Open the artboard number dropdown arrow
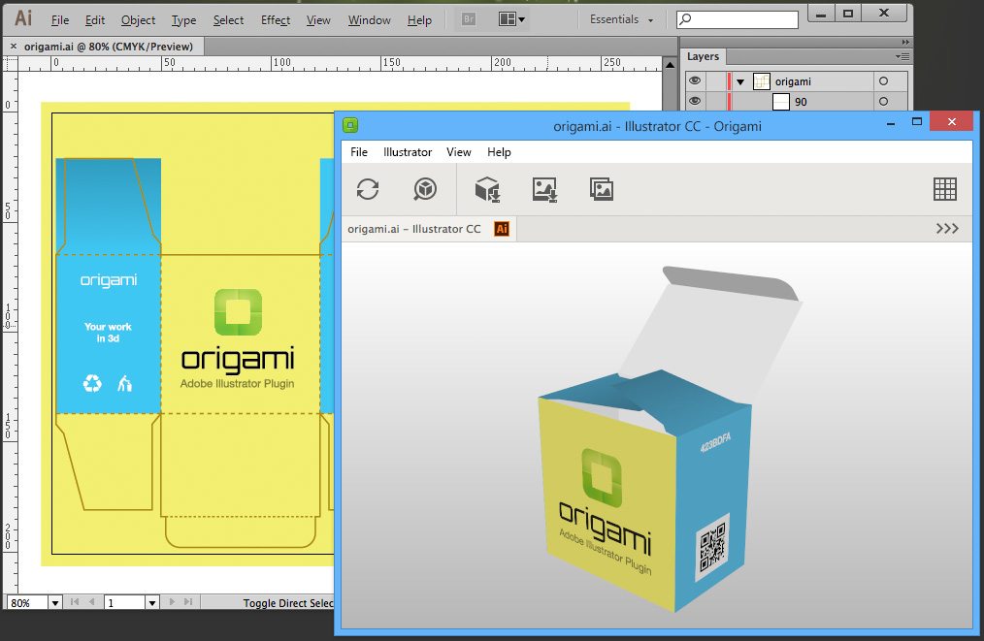Image resolution: width=984 pixels, height=641 pixels. click(151, 603)
